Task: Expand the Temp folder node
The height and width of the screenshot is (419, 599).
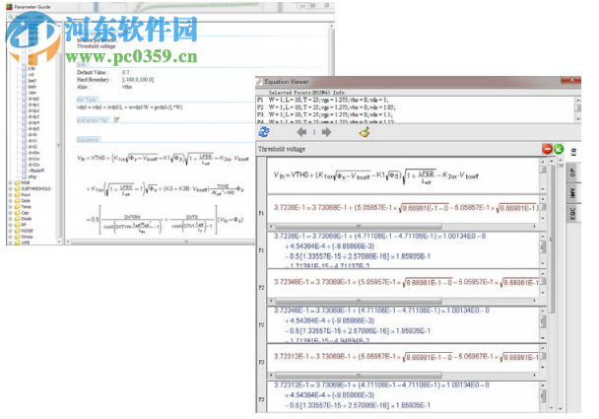Action: pos(10,207)
